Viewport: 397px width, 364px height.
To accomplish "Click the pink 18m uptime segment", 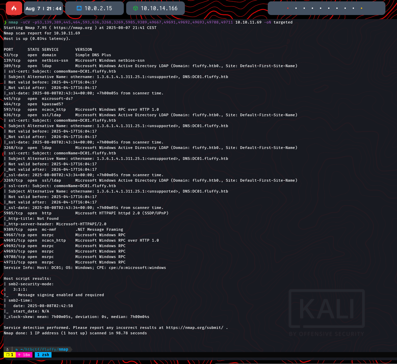I will pyautogui.click(x=24, y=355).
